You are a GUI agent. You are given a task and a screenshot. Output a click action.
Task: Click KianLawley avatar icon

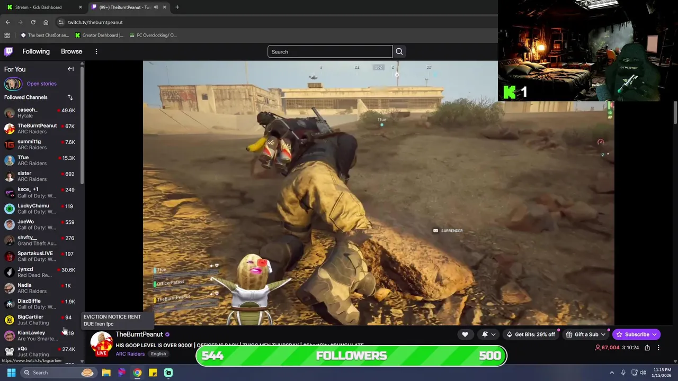pos(10,335)
